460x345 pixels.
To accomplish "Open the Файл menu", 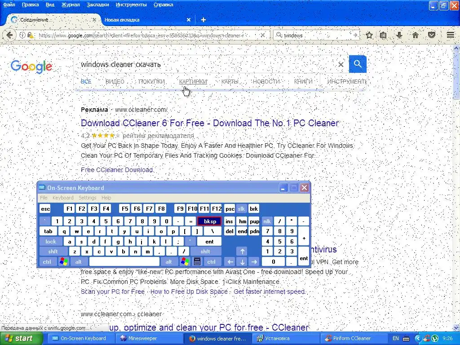I will pos(9,4).
